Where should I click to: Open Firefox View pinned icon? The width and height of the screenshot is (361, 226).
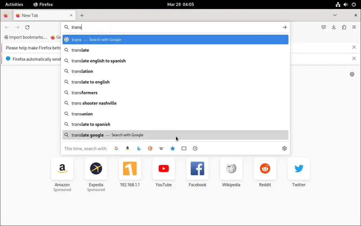tap(6, 16)
